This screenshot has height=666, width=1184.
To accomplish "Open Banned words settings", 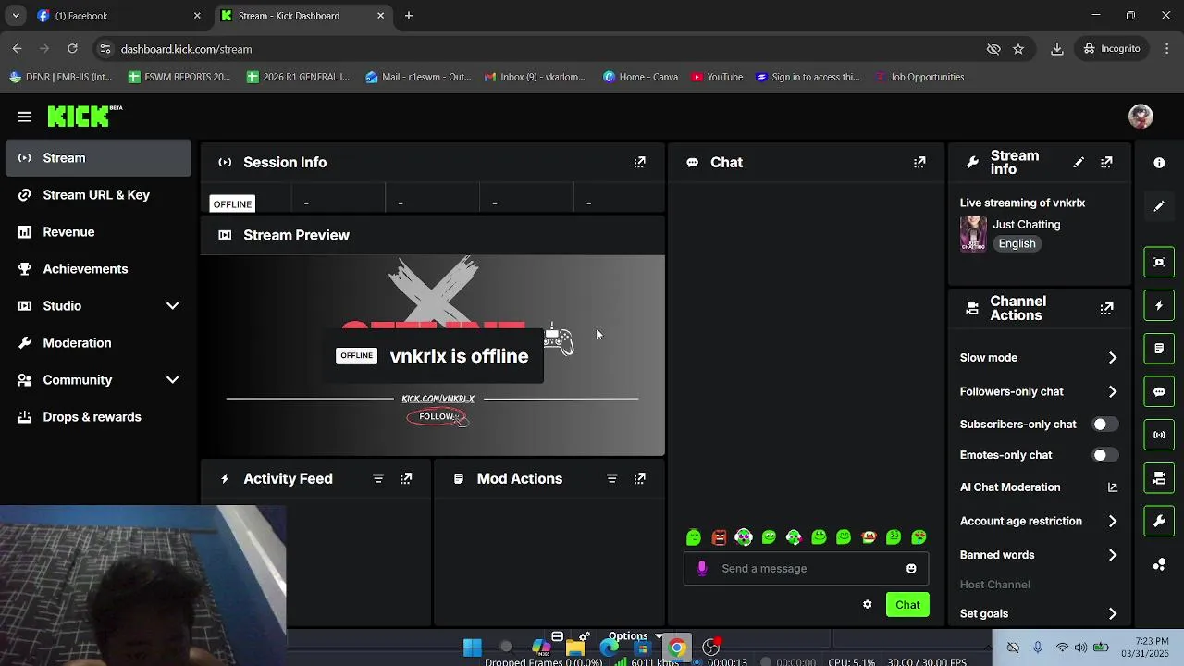I will (x=1039, y=555).
